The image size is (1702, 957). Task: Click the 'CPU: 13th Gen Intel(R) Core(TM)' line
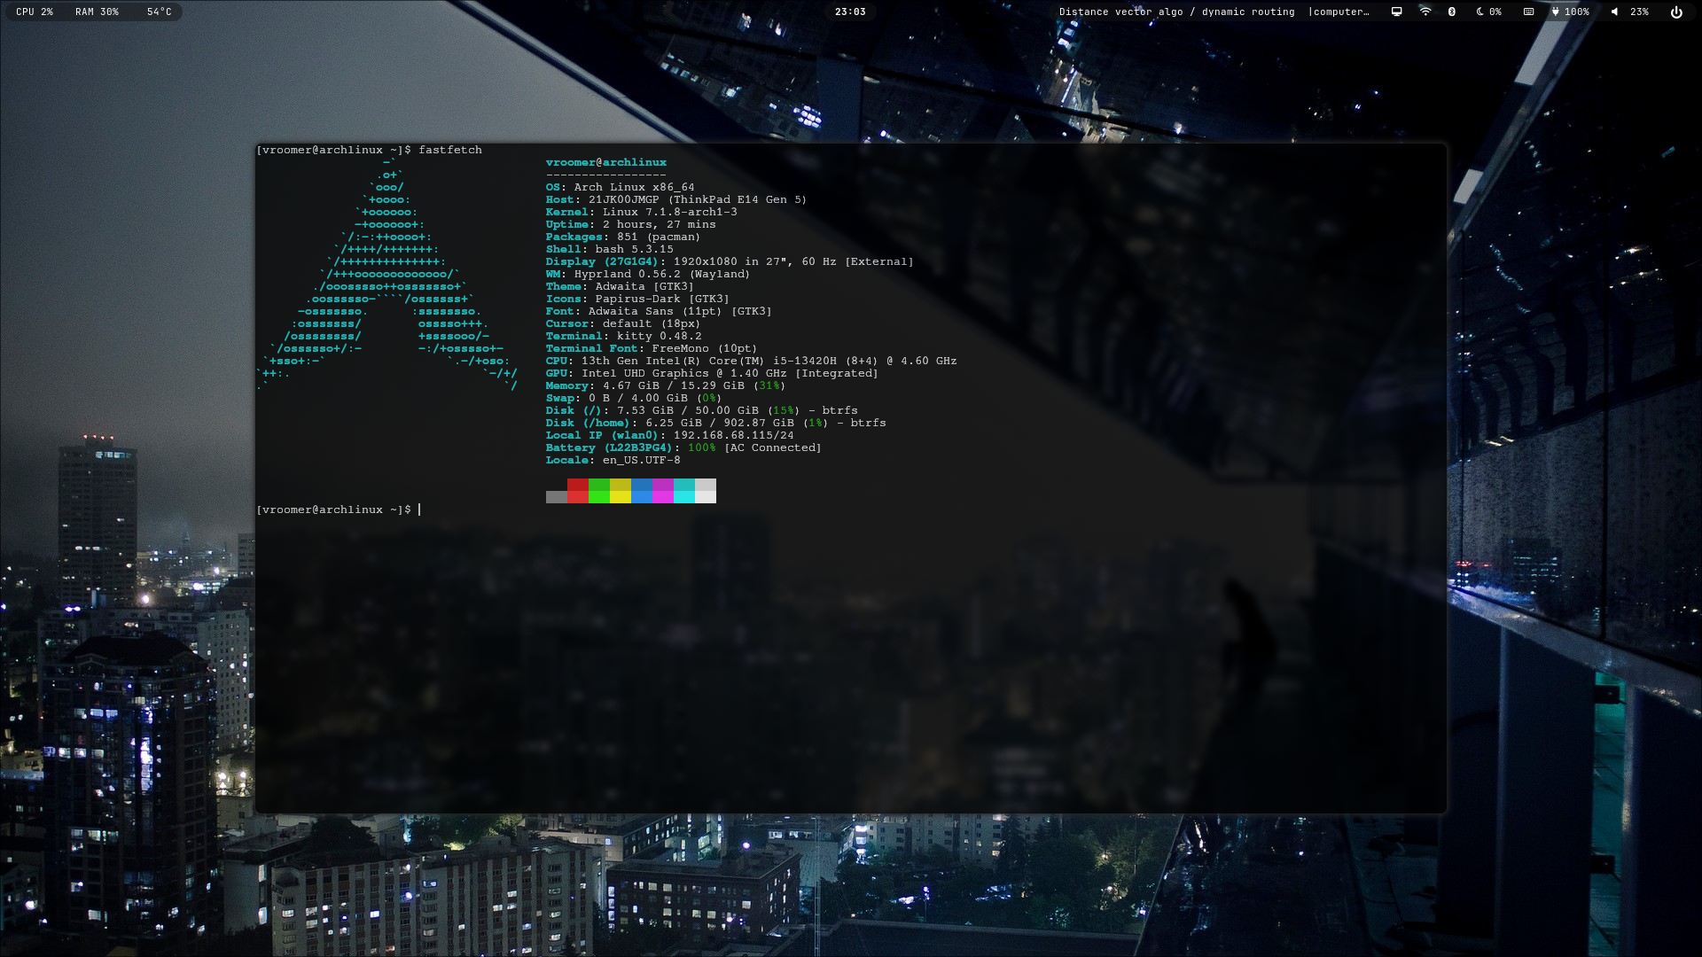[752, 361]
